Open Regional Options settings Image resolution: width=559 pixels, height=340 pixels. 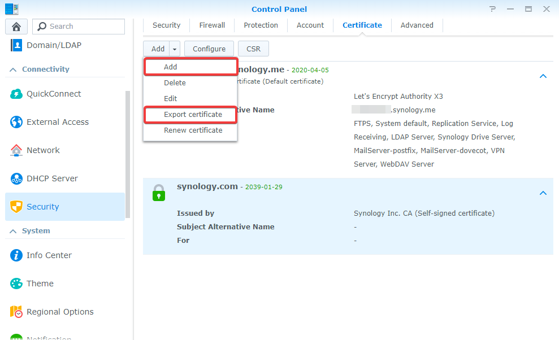[x=60, y=312]
